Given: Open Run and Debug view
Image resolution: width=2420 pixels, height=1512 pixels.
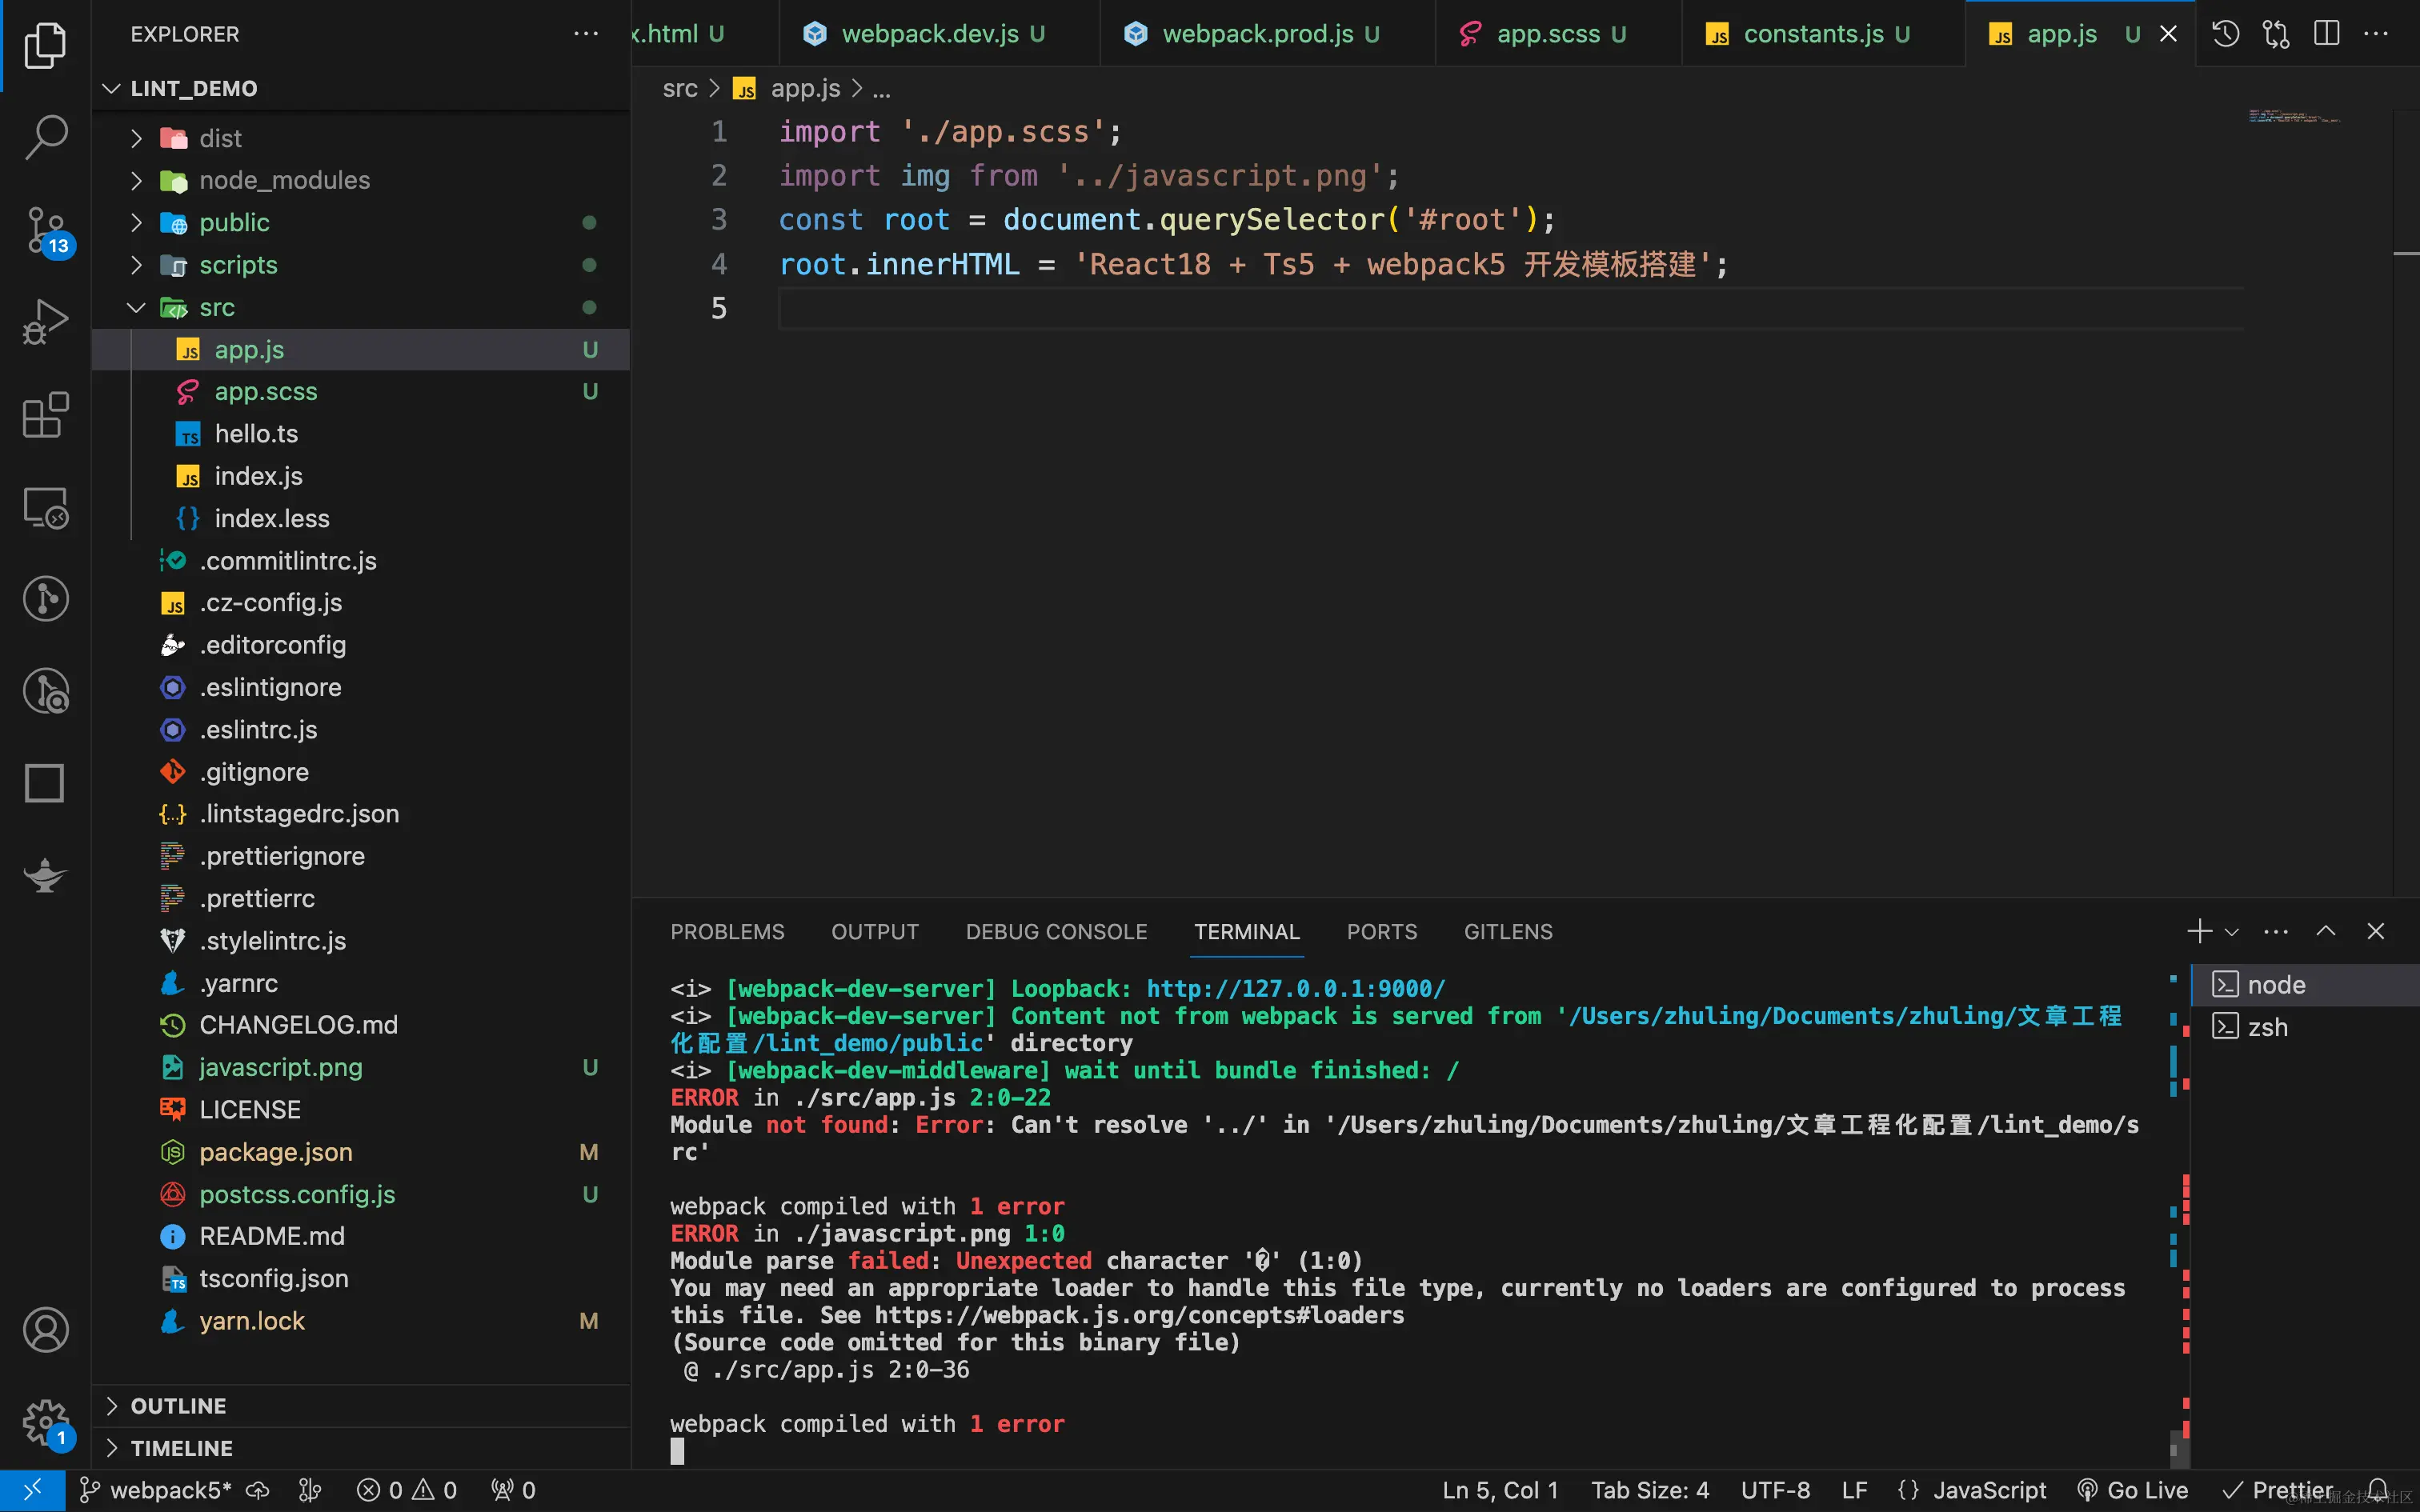Looking at the screenshot, I should coord(45,322).
